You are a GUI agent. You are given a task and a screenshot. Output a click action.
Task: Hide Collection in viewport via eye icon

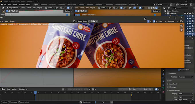click(190, 14)
